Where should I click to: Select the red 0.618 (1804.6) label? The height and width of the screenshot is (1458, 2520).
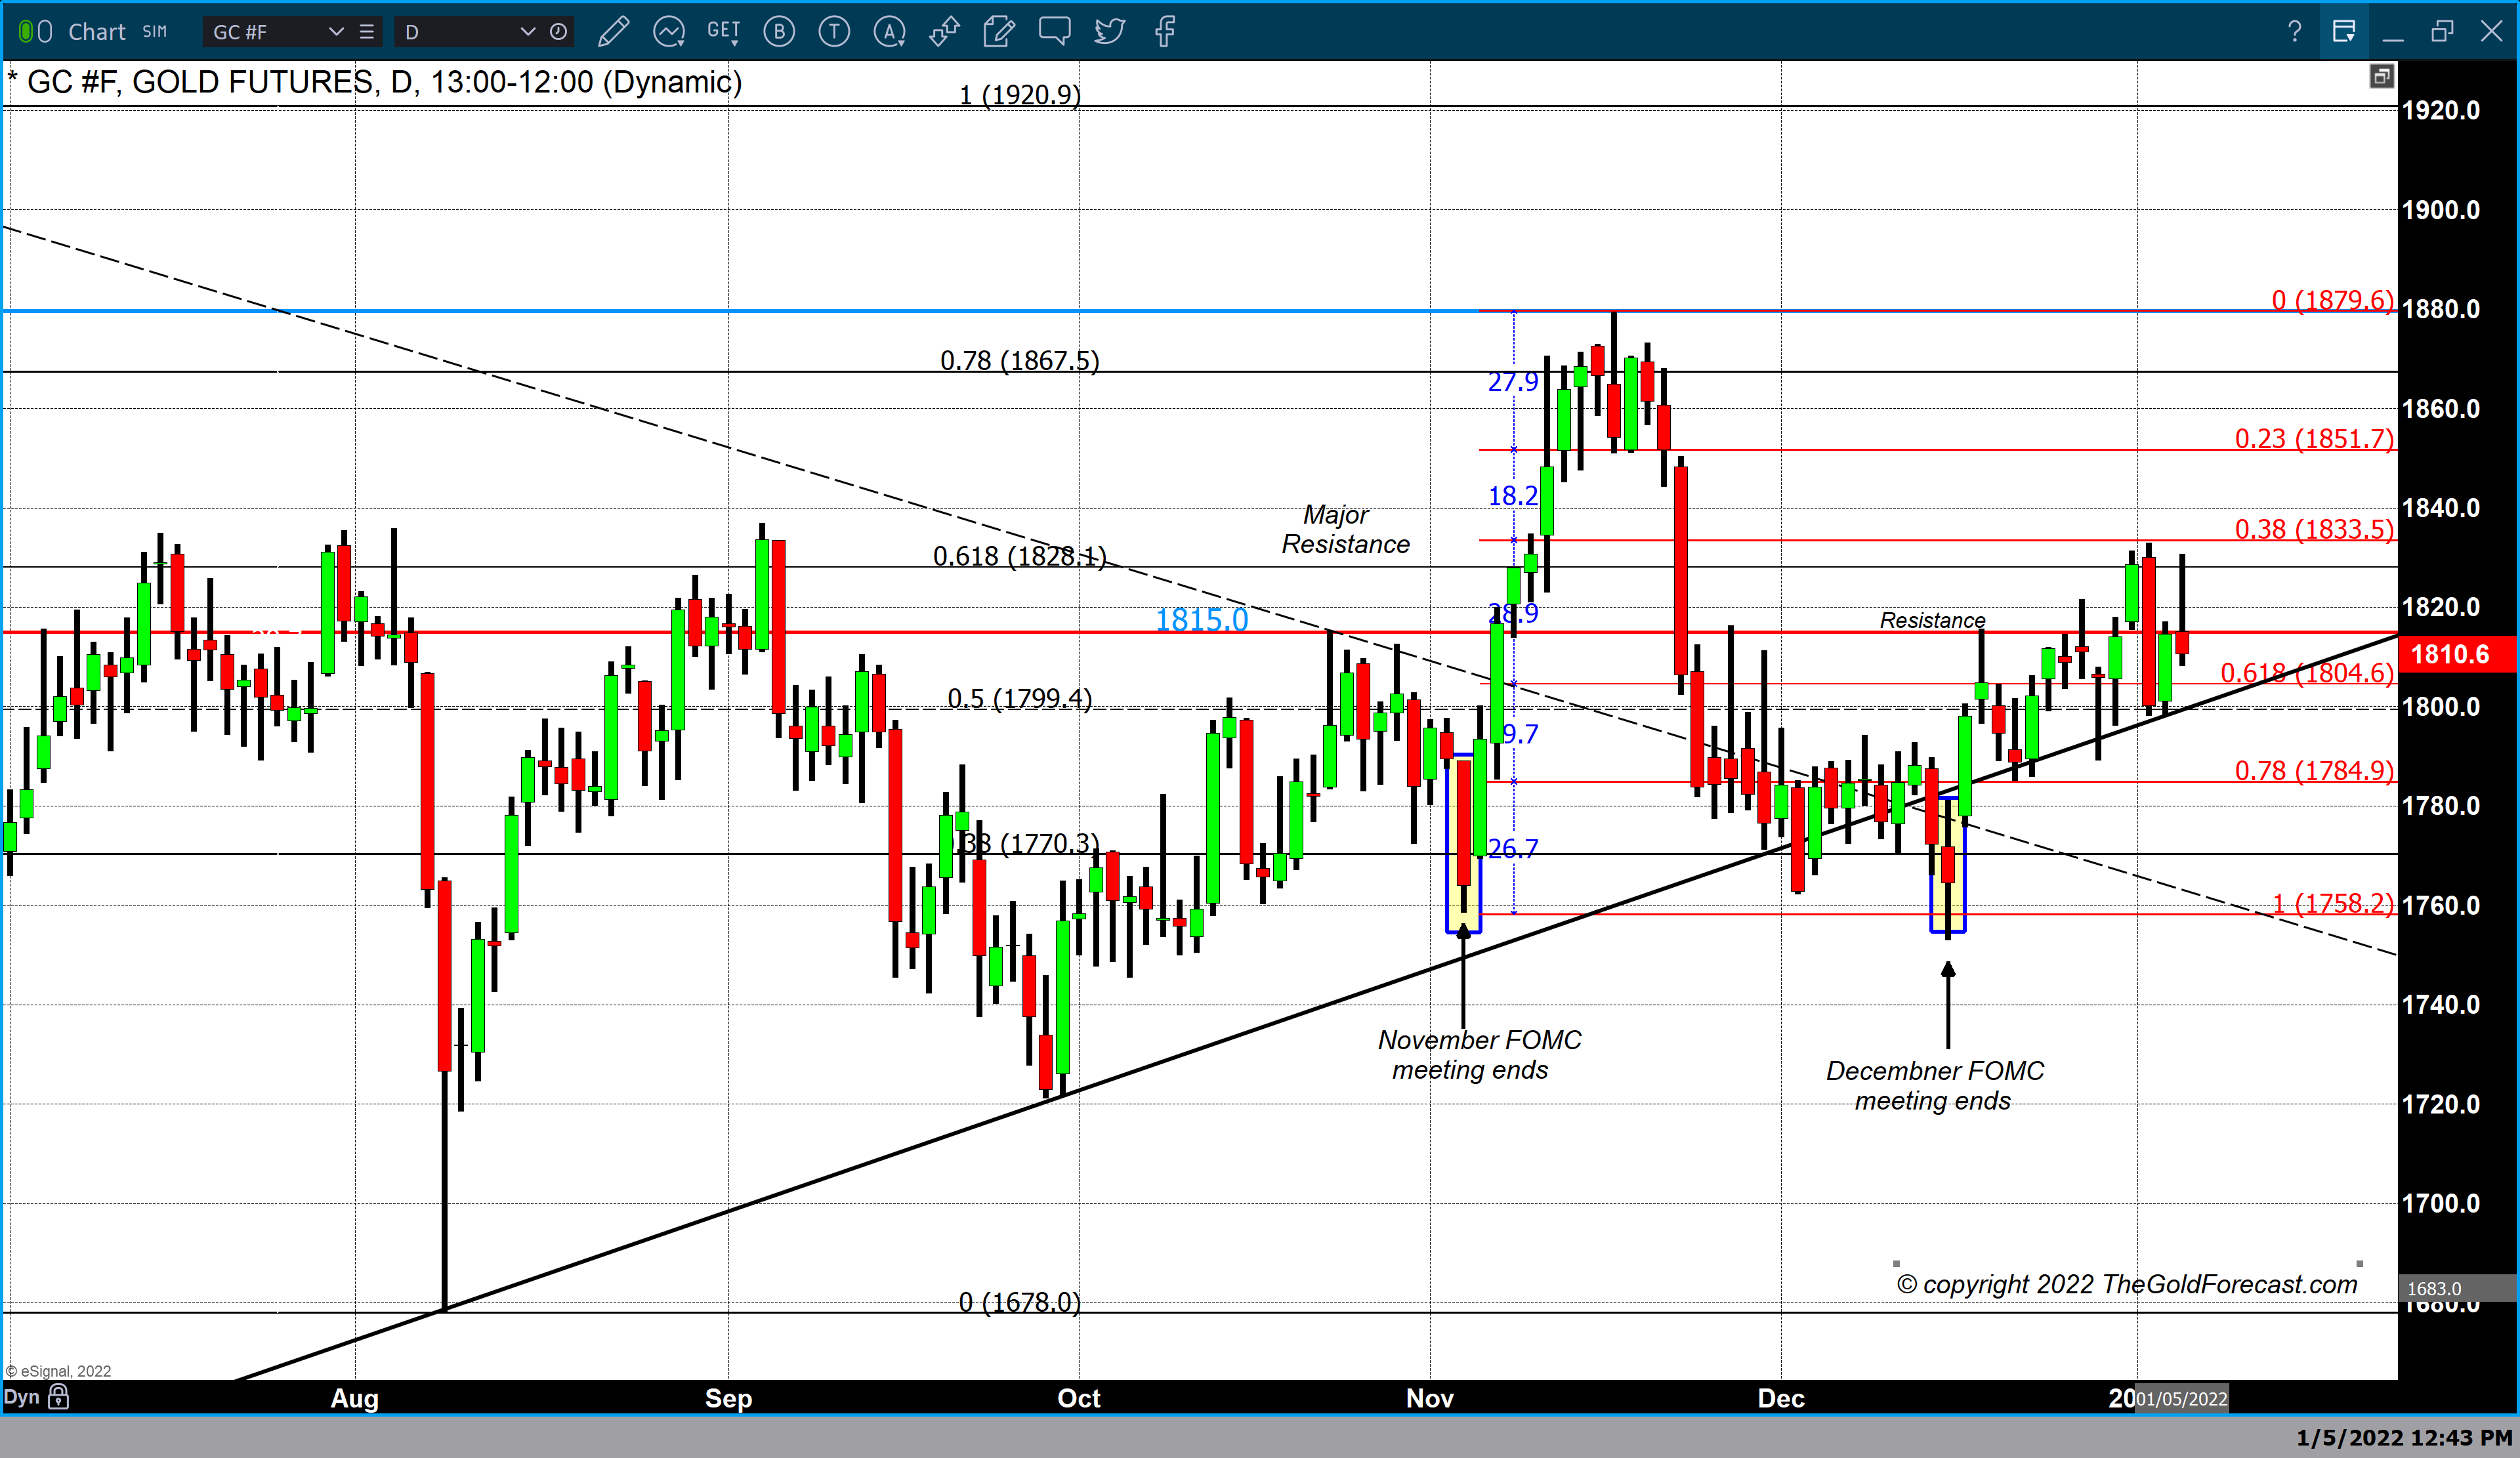coord(2307,673)
